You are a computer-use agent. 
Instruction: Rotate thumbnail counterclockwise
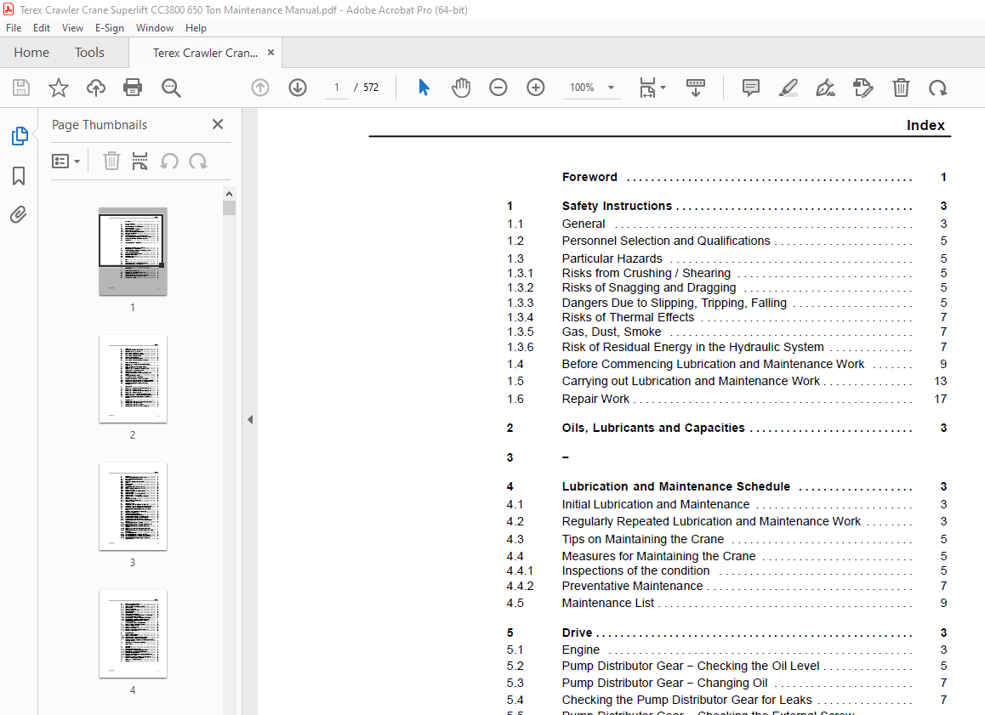coord(169,162)
